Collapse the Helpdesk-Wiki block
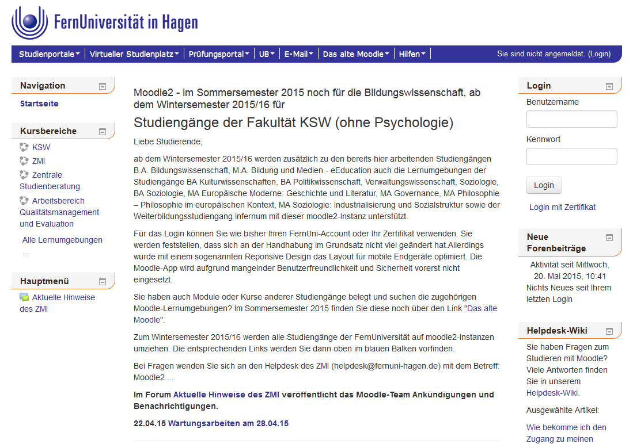Viewport: 633px width, 444px height. pyautogui.click(x=609, y=331)
